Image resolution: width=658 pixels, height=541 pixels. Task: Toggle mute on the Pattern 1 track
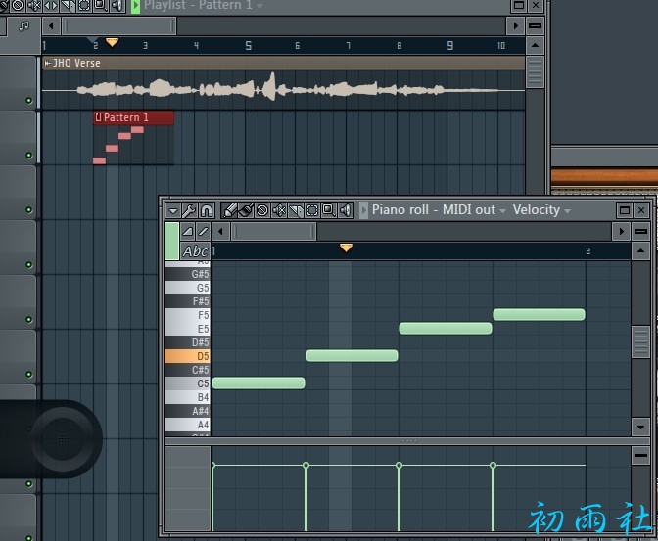click(x=29, y=156)
